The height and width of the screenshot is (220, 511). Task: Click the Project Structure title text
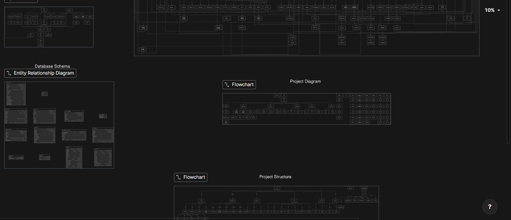275,177
